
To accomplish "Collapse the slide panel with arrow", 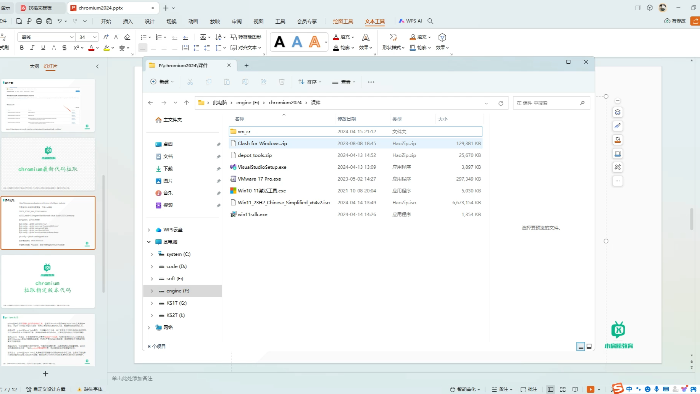I will click(x=97, y=66).
